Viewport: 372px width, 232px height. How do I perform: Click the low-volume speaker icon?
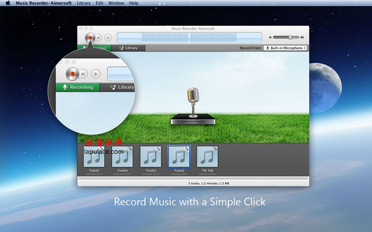point(270,37)
